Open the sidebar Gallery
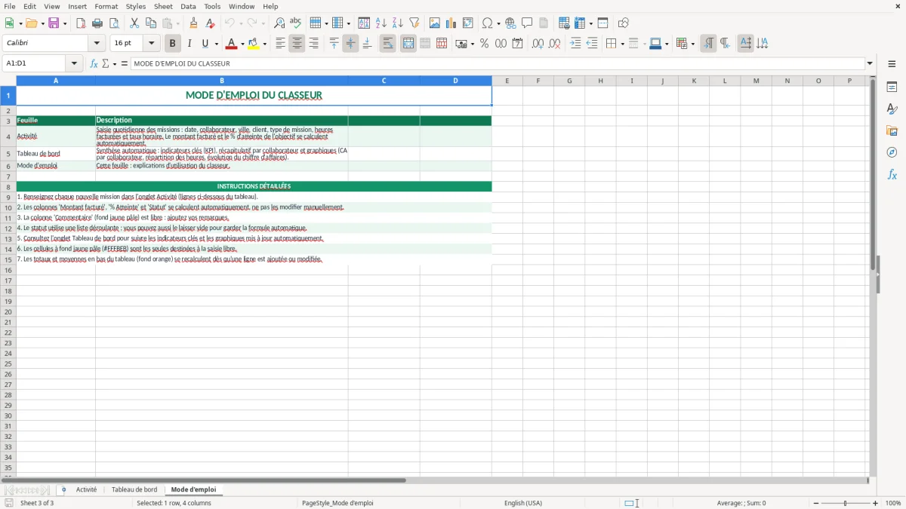This screenshot has width=906, height=509. pyautogui.click(x=892, y=130)
